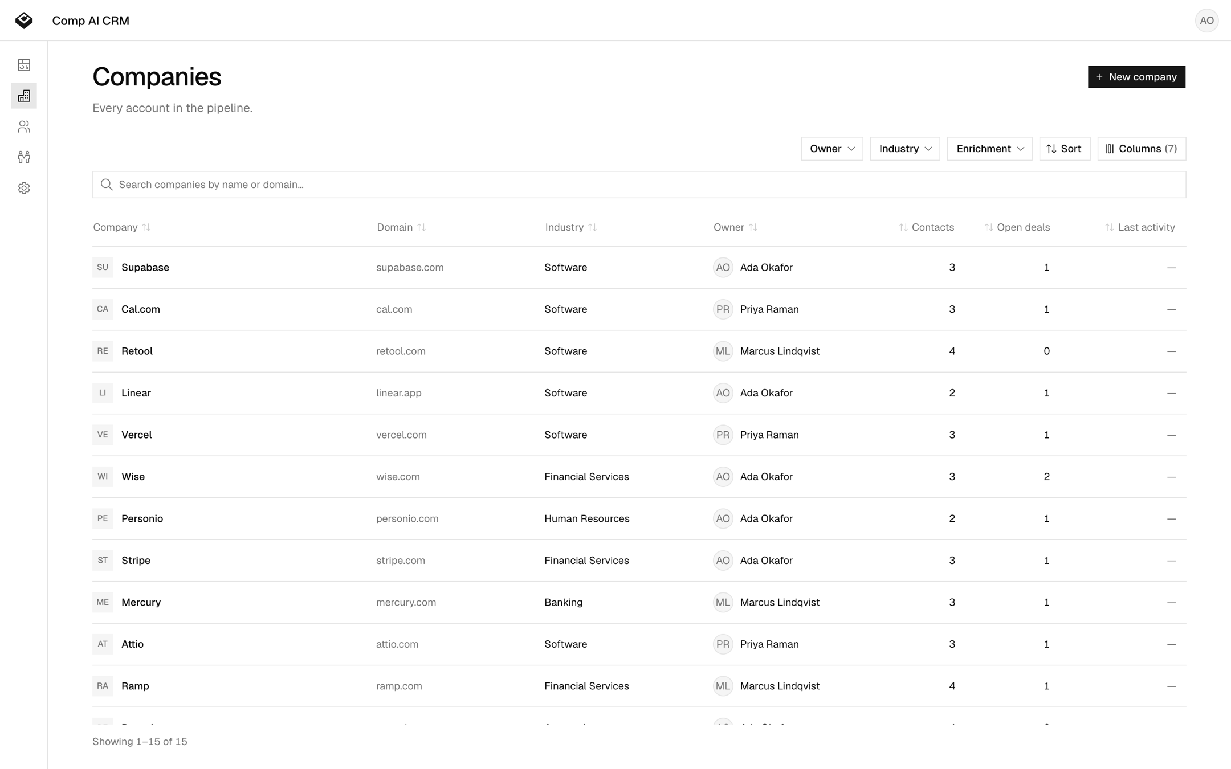The height and width of the screenshot is (769, 1231).
Task: Focus the search companies input field
Action: tap(639, 185)
